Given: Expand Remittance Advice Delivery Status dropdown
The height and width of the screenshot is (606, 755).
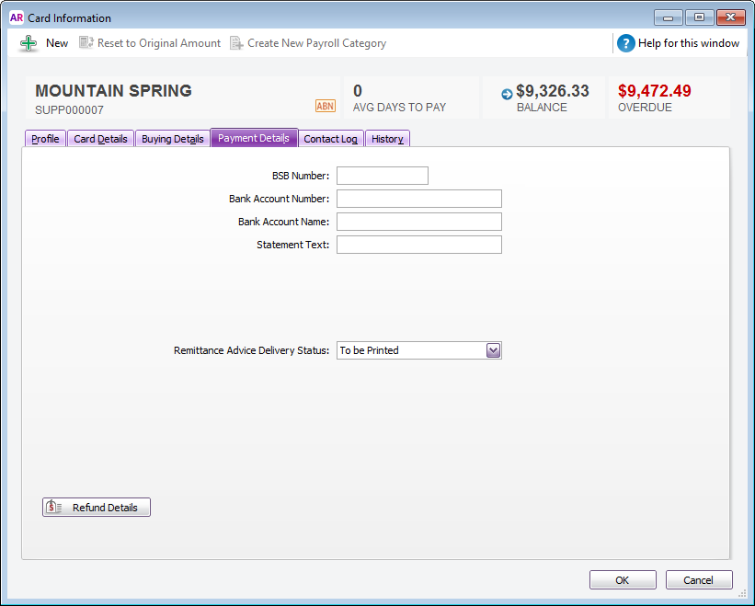Looking at the screenshot, I should 493,350.
